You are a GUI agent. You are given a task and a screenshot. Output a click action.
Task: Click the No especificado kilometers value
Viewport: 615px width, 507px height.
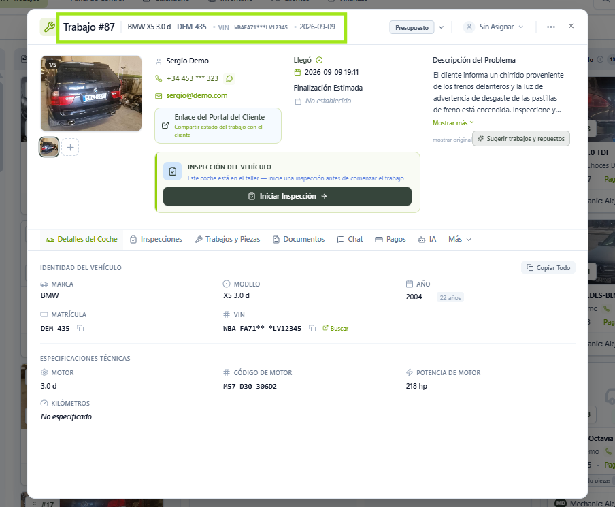pos(66,416)
